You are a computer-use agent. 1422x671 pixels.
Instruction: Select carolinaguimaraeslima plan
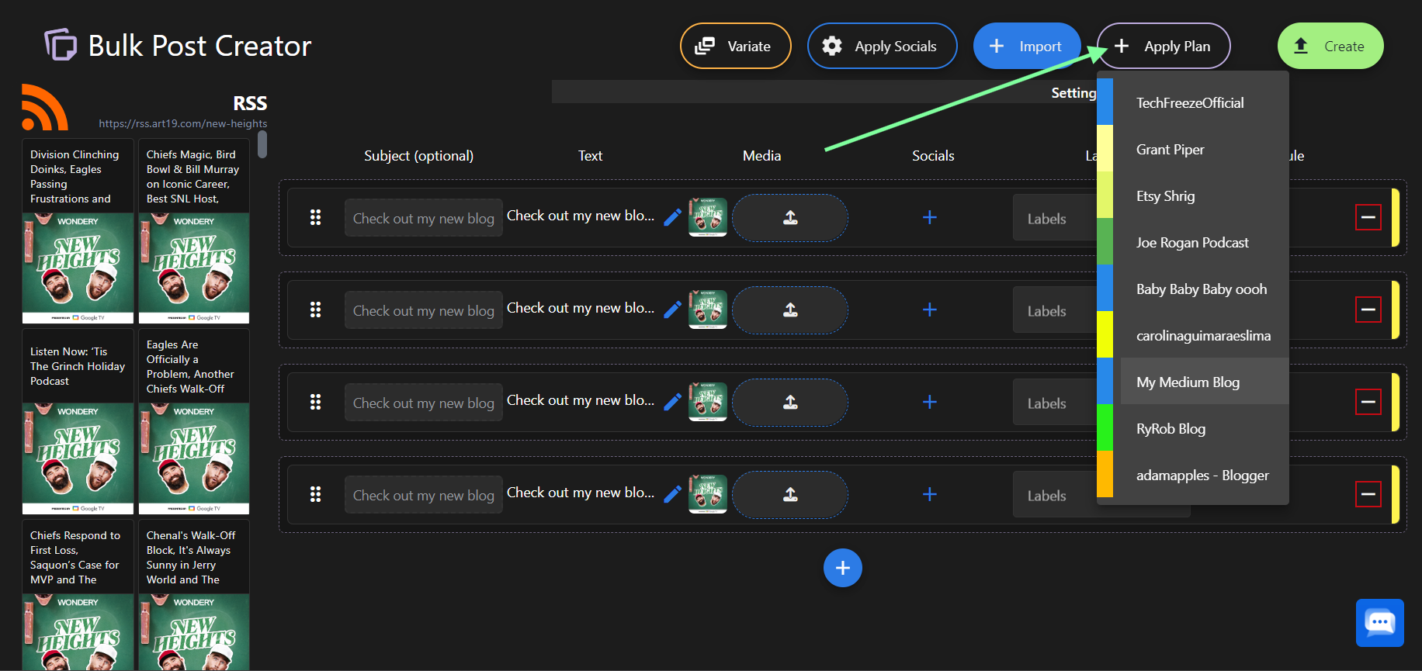1193,335
